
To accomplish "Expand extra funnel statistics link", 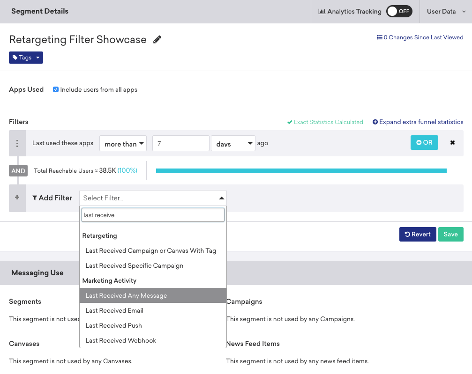I will pos(418,122).
